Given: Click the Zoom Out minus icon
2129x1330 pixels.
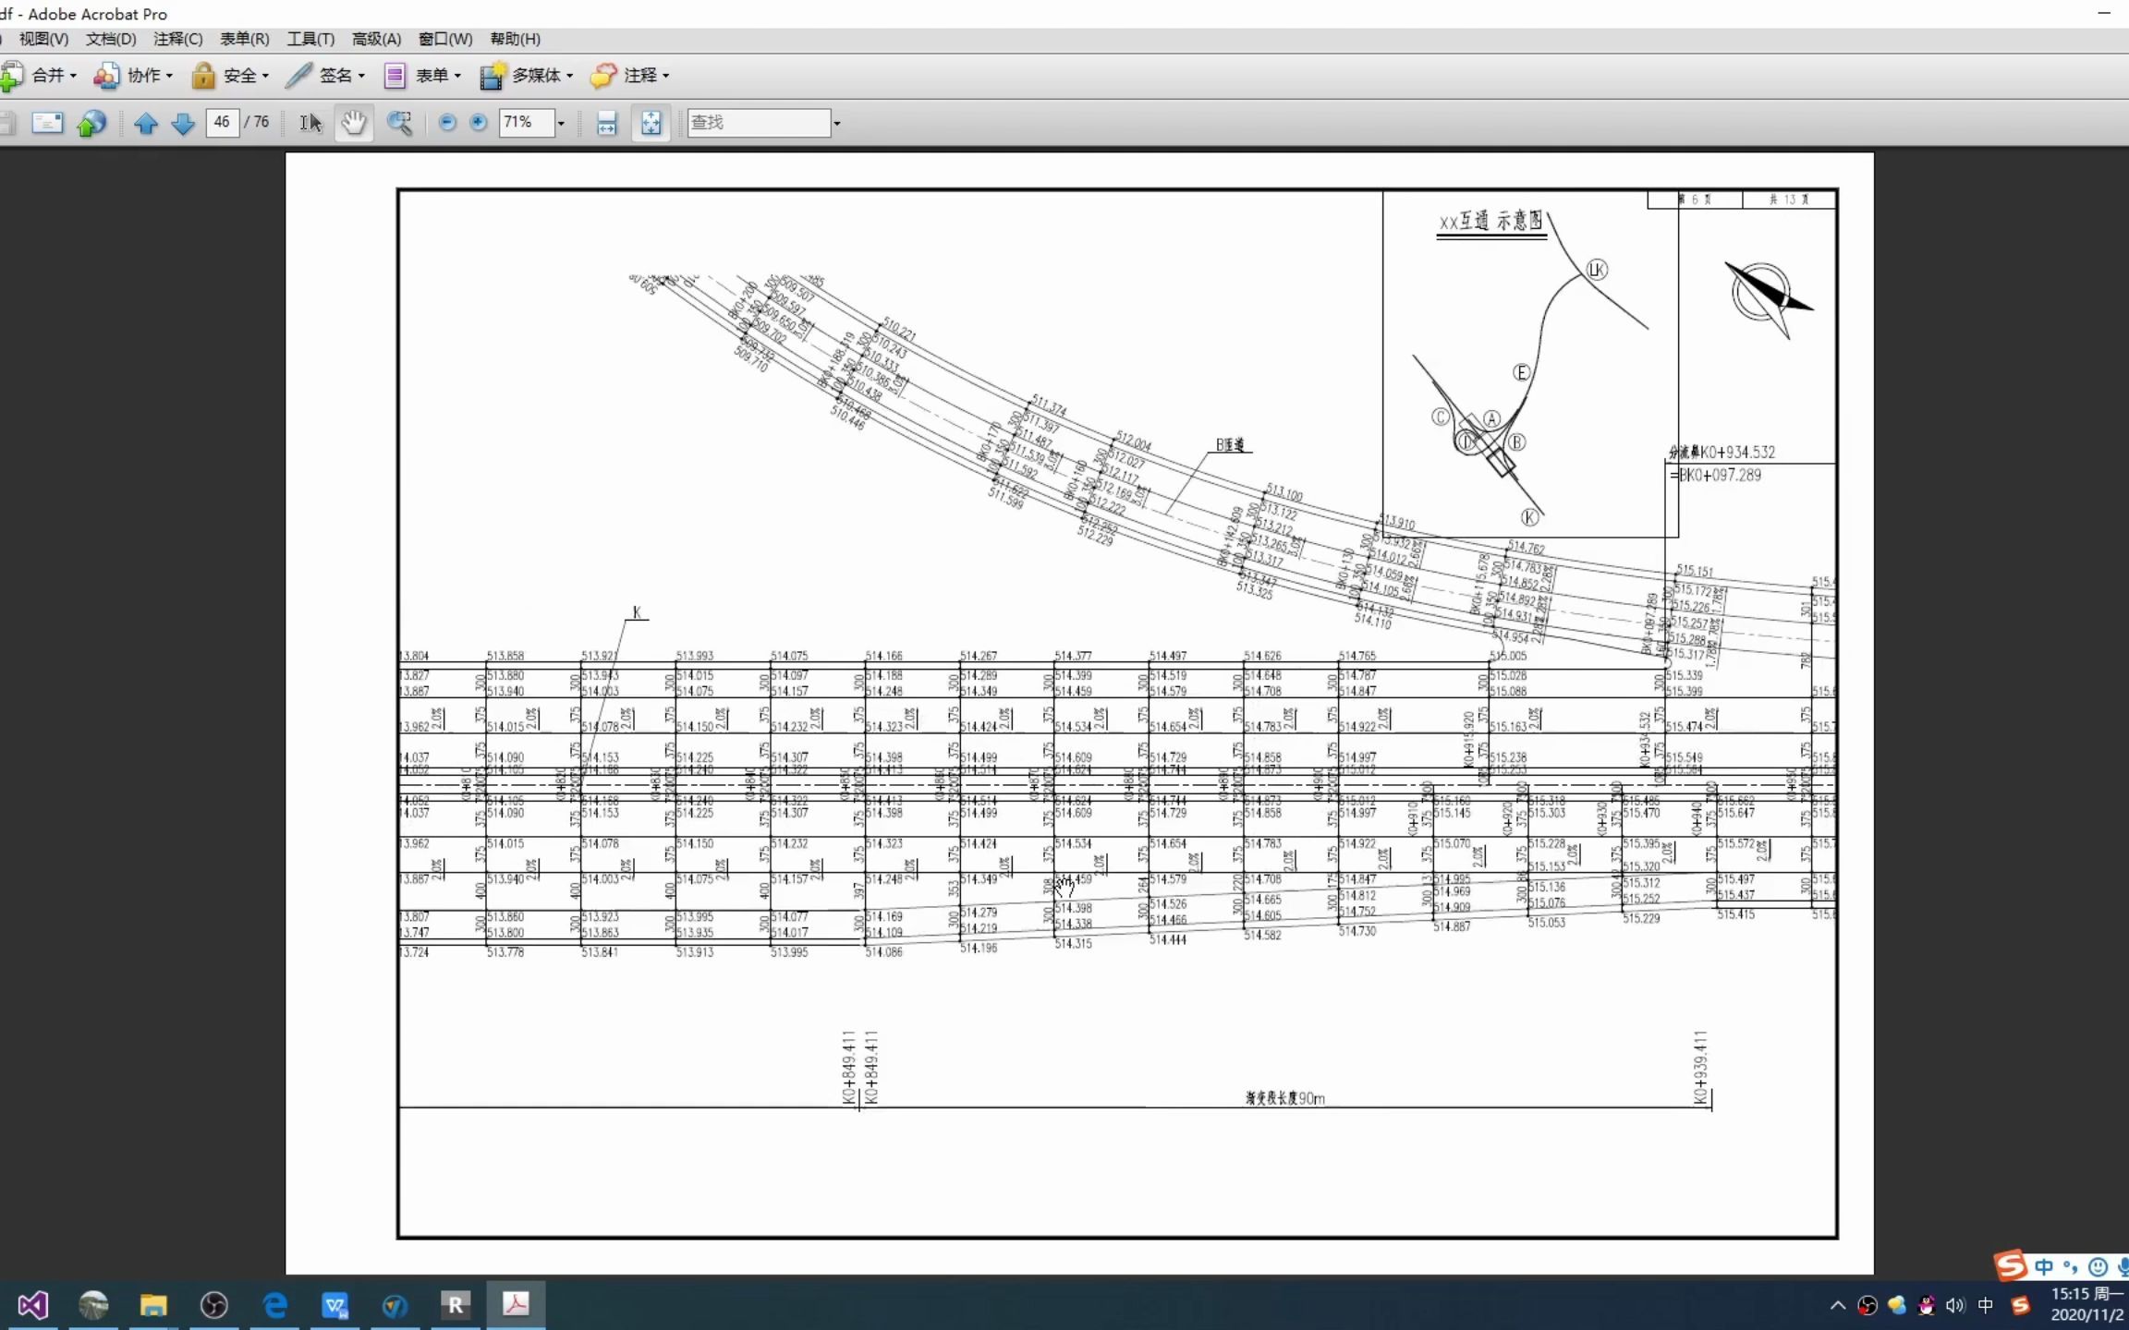Looking at the screenshot, I should tap(447, 122).
